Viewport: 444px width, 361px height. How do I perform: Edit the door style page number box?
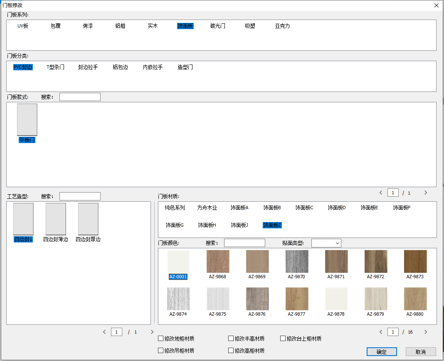393,193
